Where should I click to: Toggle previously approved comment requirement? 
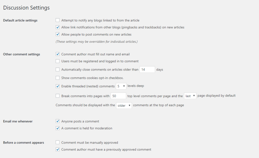(x=58, y=149)
